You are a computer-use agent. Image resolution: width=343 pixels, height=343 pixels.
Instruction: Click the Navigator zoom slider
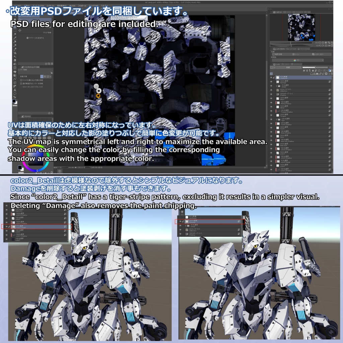tap(291, 43)
